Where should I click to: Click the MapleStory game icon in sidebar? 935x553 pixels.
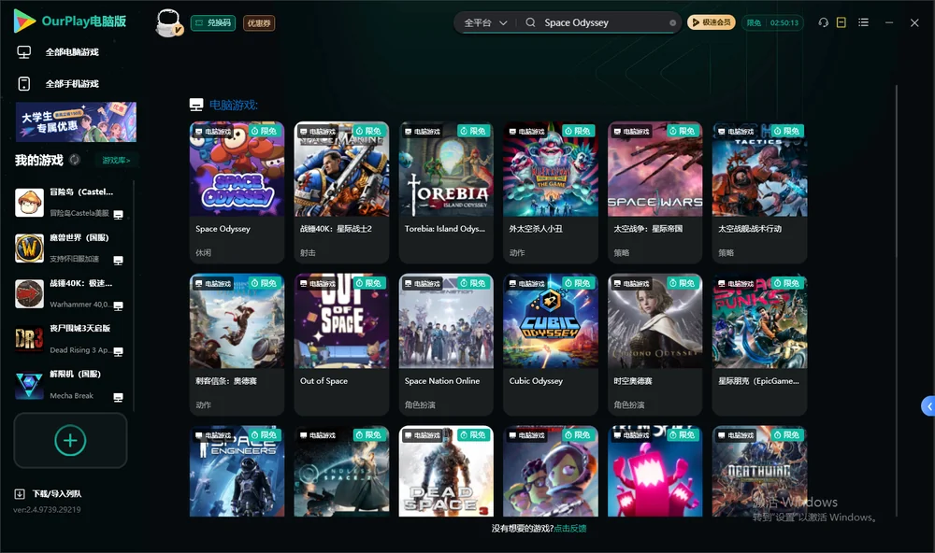29,203
